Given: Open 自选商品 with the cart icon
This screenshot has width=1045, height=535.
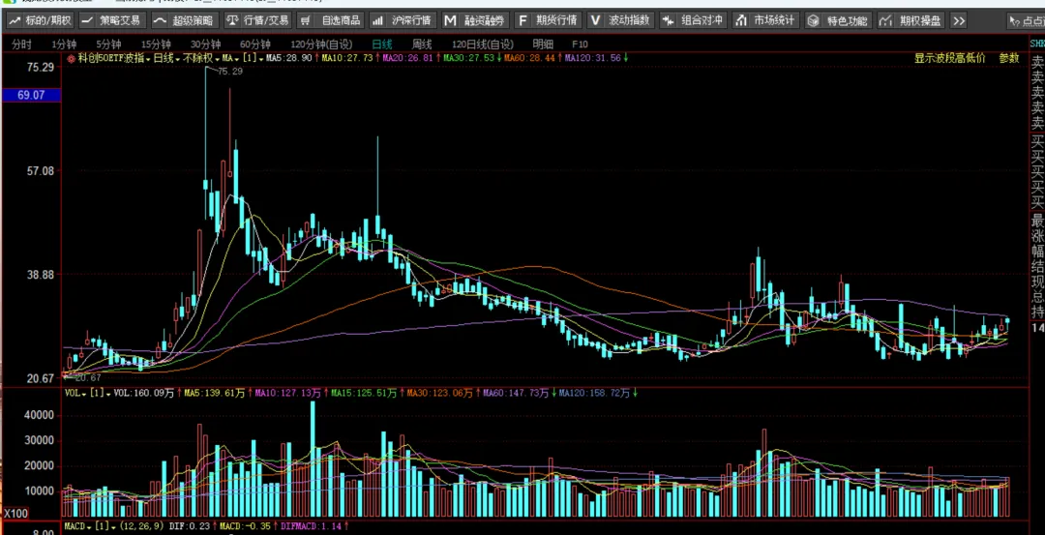Looking at the screenshot, I should 330,20.
